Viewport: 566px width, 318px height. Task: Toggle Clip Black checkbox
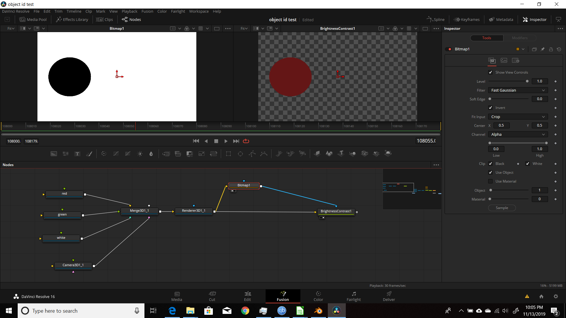[x=491, y=163]
